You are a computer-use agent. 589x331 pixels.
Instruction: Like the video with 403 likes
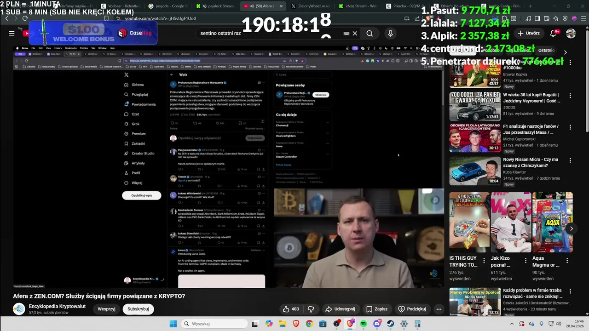point(291,309)
